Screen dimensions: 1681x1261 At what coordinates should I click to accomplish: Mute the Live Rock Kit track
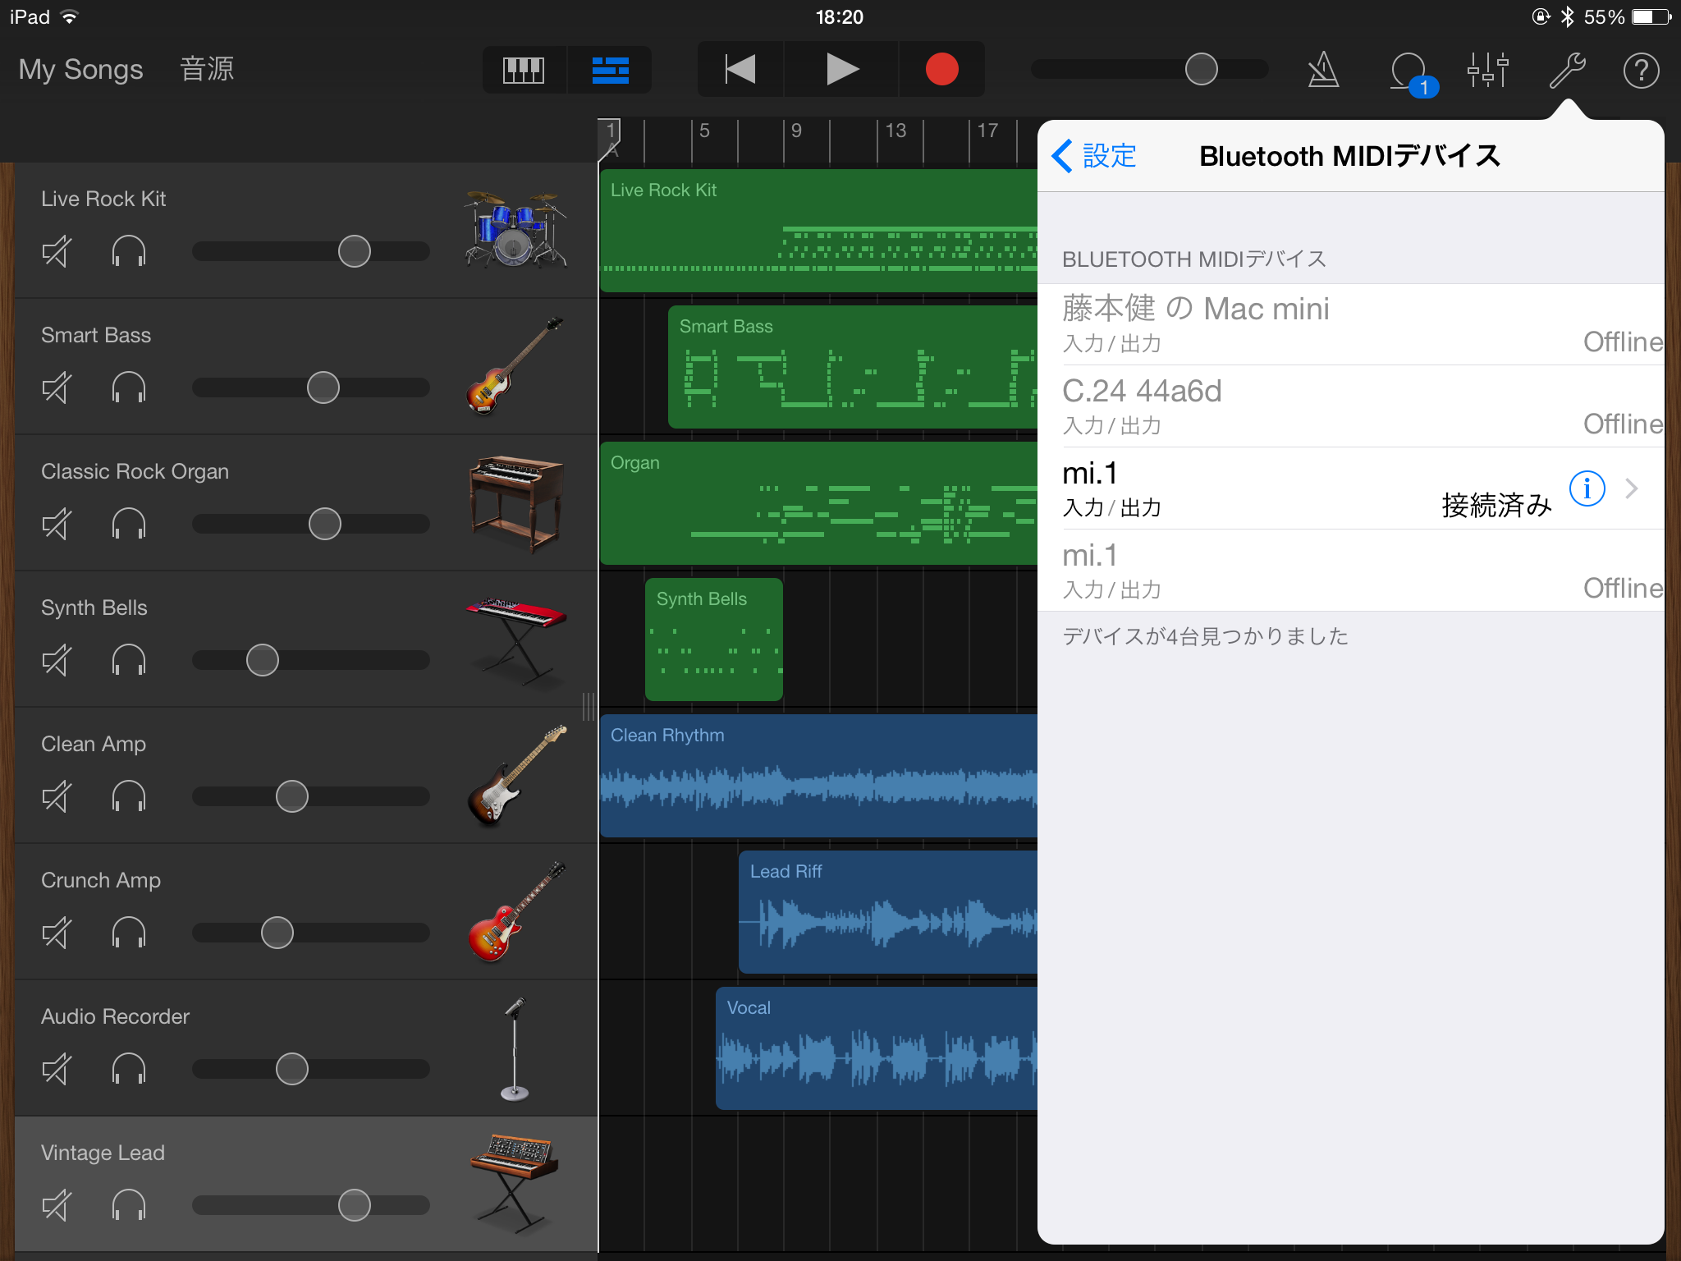pyautogui.click(x=57, y=251)
